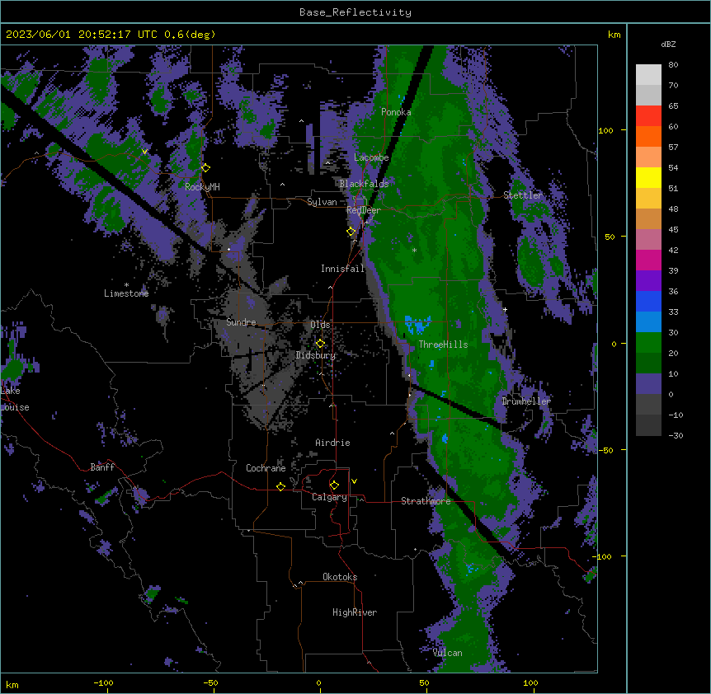The width and height of the screenshot is (711, 694).
Task: Select the green 30 dBZ legend color
Action: point(648,343)
